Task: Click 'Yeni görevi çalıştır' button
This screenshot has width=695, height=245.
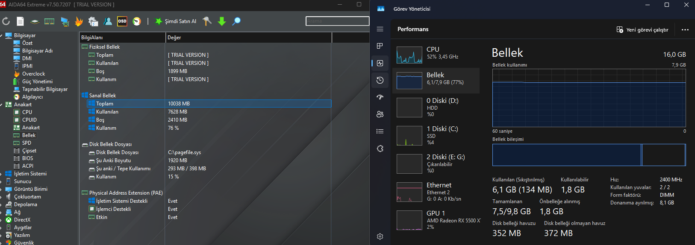Action: (642, 29)
